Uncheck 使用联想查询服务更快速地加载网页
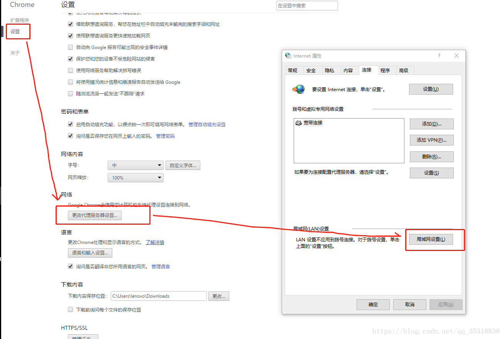Viewport: 504px width, 339px height. [x=70, y=36]
